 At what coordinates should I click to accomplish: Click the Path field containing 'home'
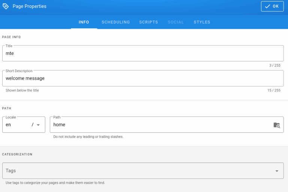click(161, 125)
